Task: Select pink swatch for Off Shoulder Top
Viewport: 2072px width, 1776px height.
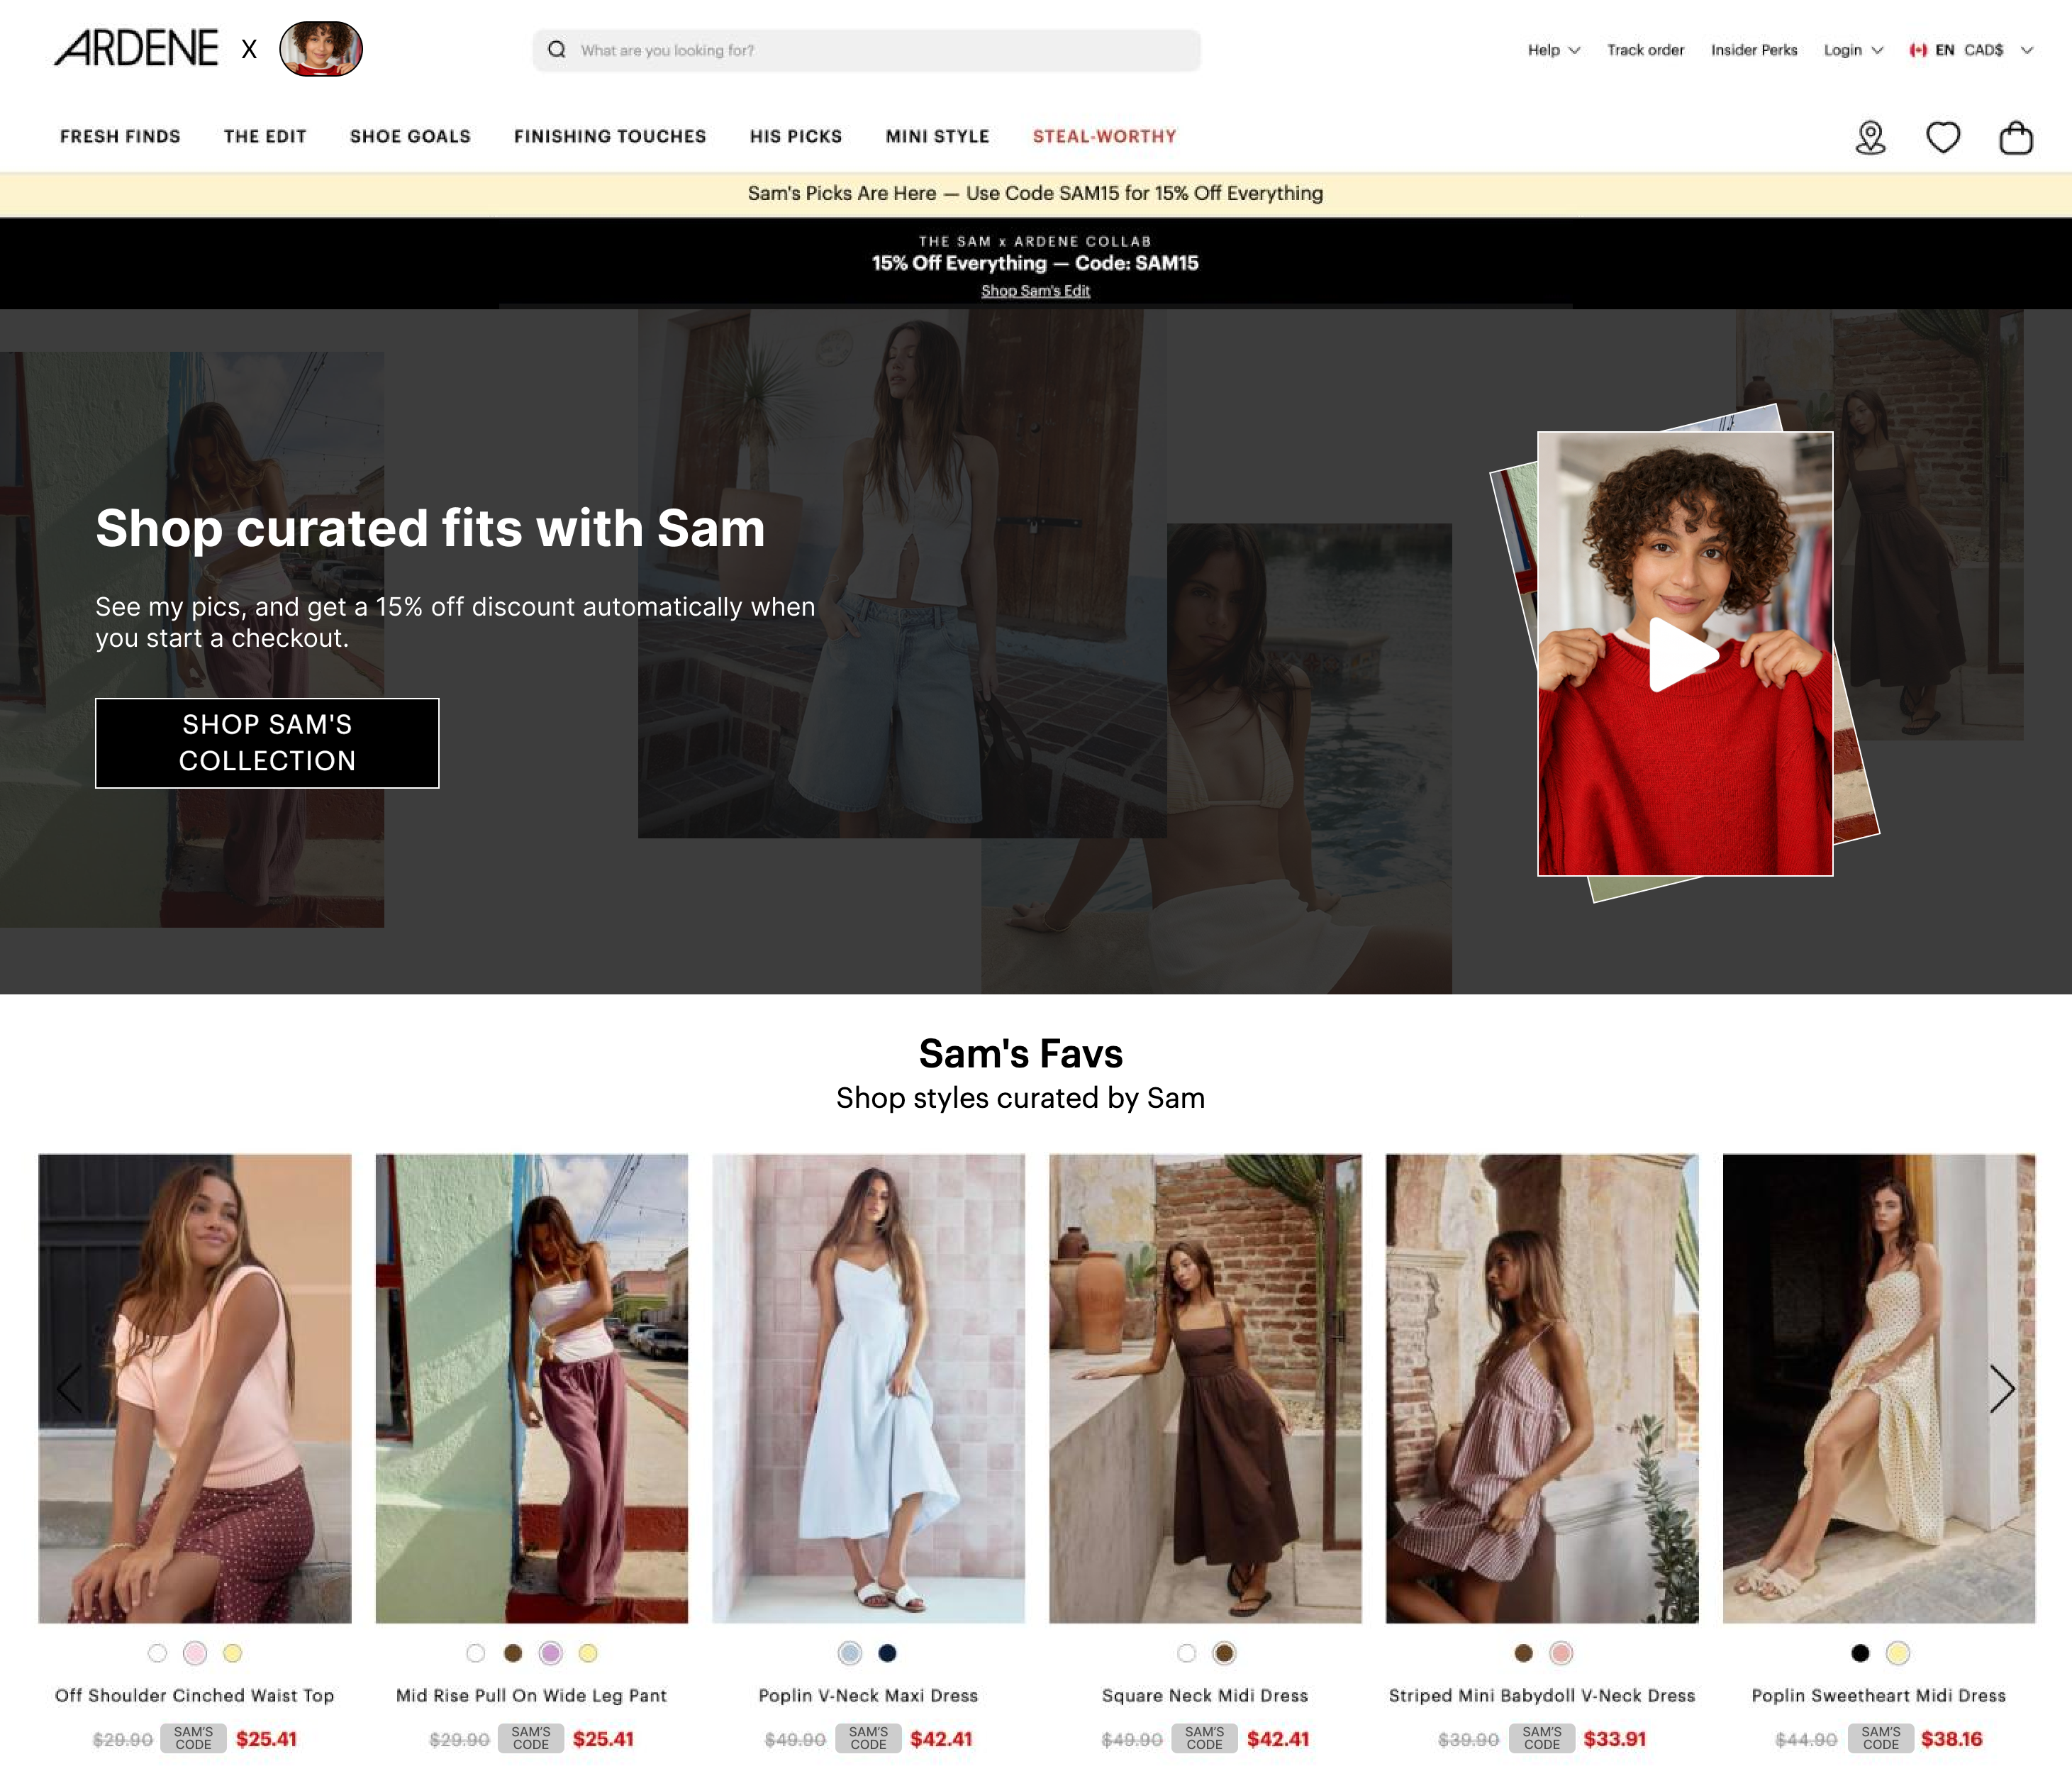Action: click(x=195, y=1653)
